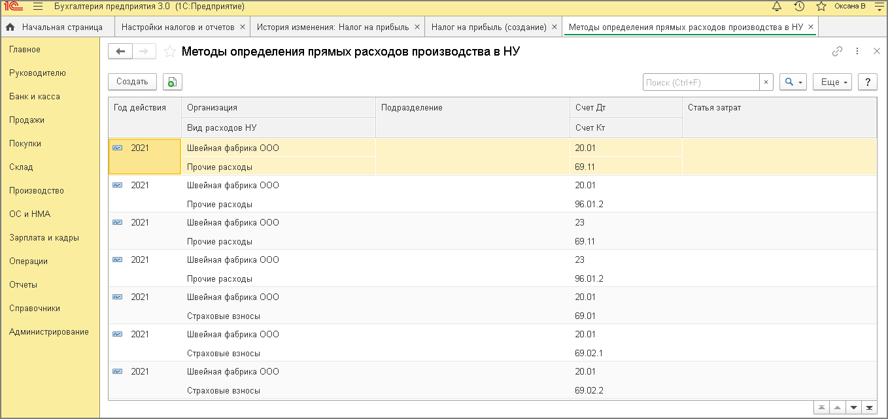Click the Home page house icon
Screen dimensions: 888x419
click(10, 27)
